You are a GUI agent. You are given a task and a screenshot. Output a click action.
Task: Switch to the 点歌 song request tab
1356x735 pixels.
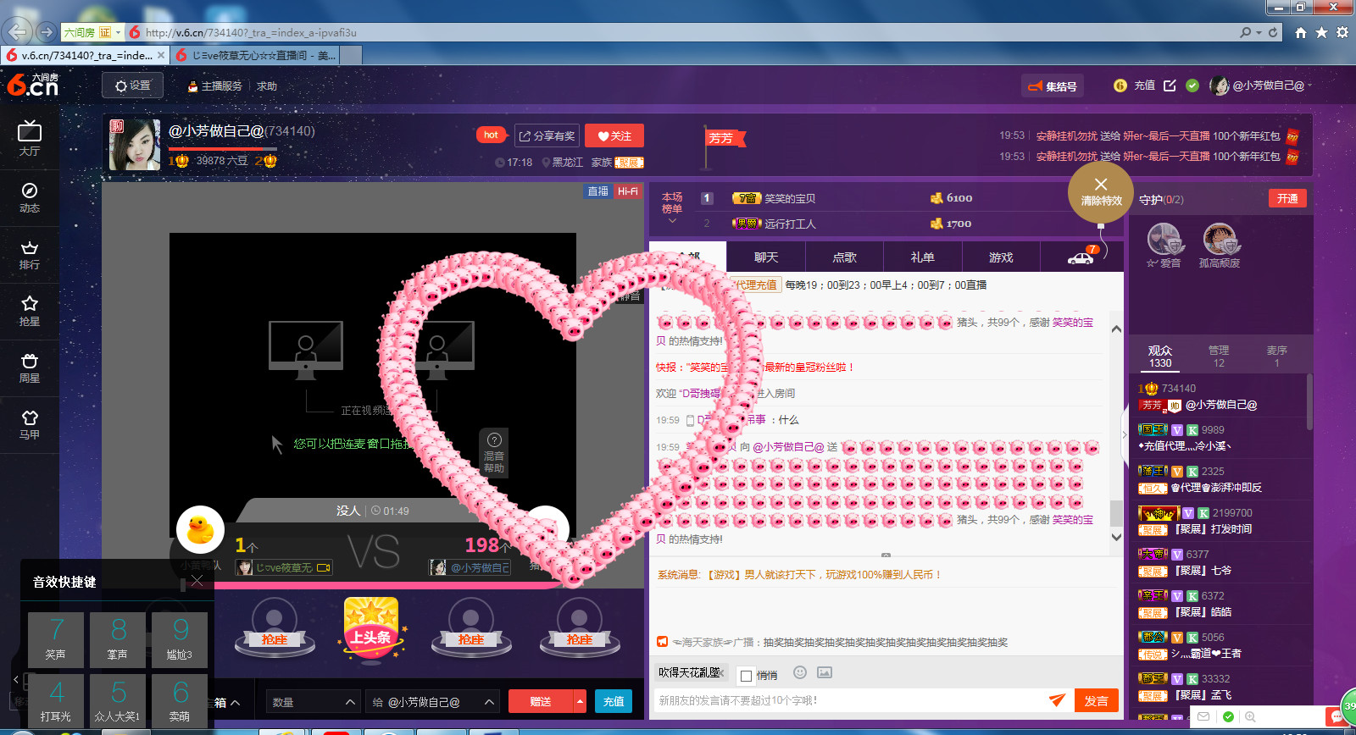844,257
